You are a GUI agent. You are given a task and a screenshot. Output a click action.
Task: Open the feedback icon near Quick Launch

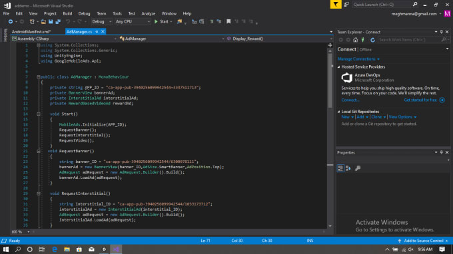[346, 5]
